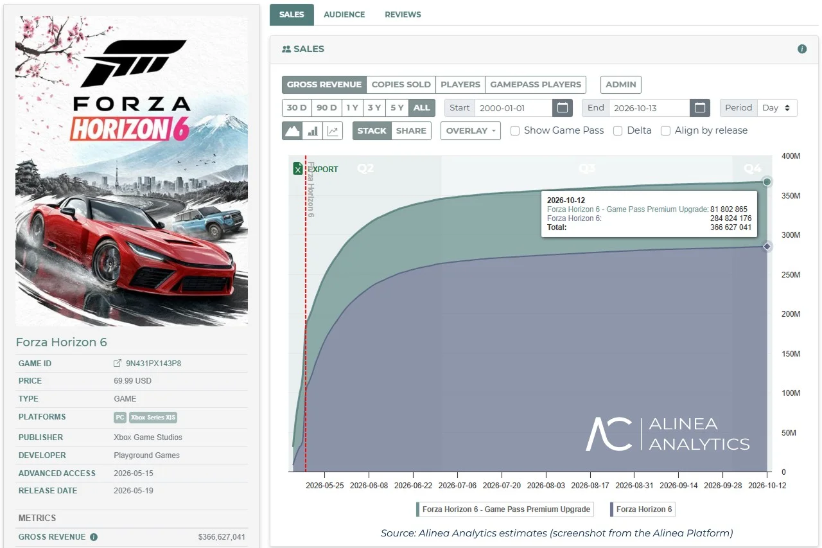Switch to the SALES tab
Viewport: 822px width, 548px height.
click(292, 14)
